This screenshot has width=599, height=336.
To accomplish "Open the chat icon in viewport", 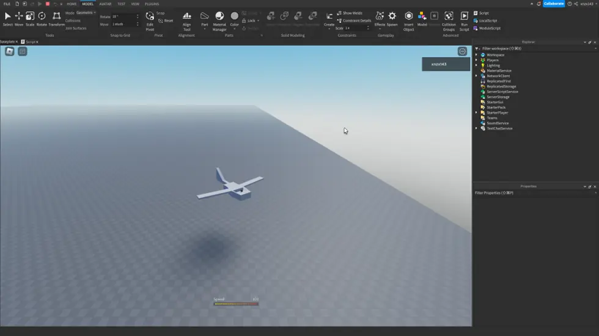I will (23, 51).
